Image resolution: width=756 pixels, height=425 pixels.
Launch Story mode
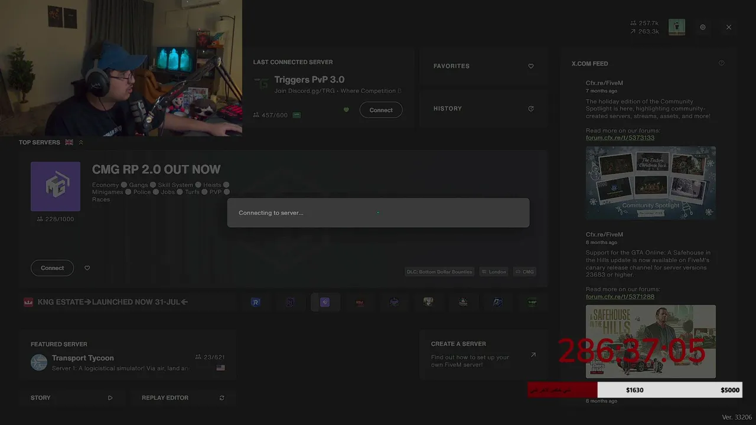pyautogui.click(x=71, y=398)
